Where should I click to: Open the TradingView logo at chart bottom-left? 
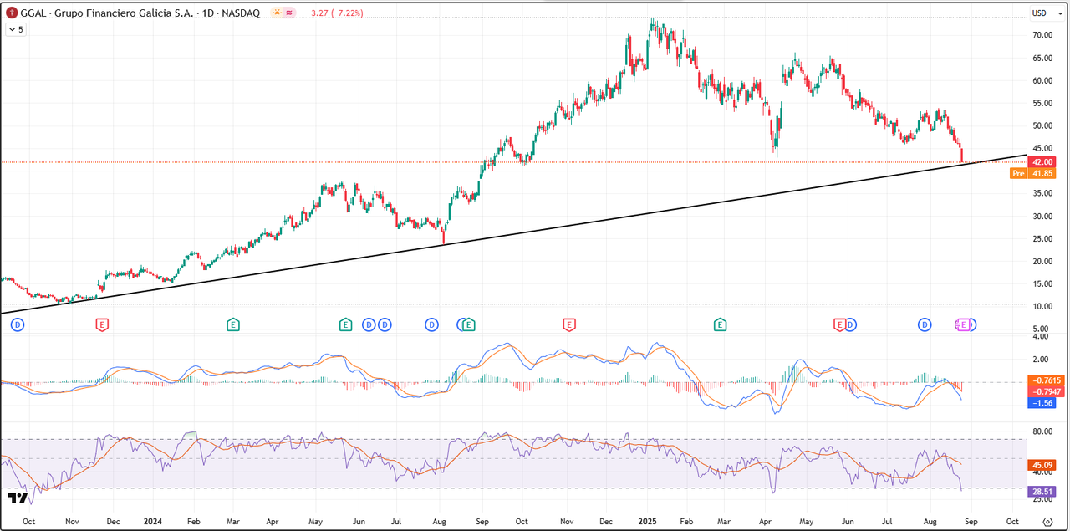18,498
